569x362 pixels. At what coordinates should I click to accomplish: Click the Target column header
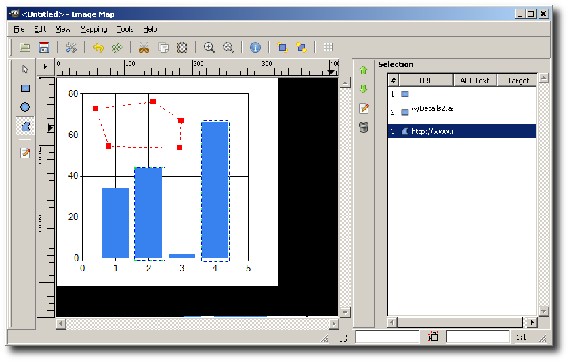(517, 81)
